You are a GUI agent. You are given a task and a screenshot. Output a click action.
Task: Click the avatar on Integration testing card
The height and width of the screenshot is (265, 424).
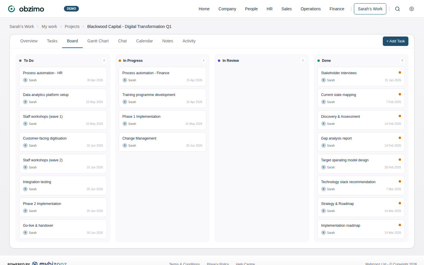pos(25,189)
